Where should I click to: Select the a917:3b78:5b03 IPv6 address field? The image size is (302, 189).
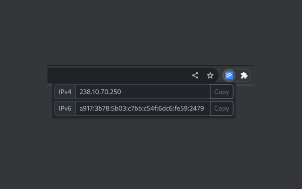pyautogui.click(x=143, y=108)
